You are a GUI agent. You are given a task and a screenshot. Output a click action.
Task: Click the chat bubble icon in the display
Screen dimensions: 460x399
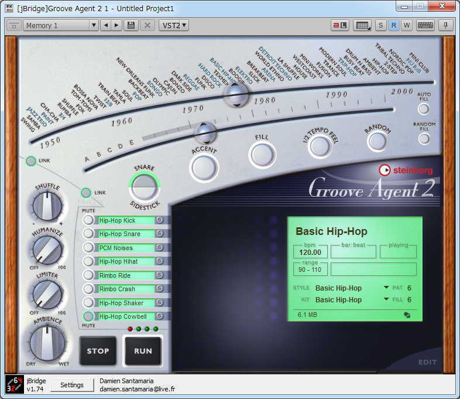pos(407,315)
